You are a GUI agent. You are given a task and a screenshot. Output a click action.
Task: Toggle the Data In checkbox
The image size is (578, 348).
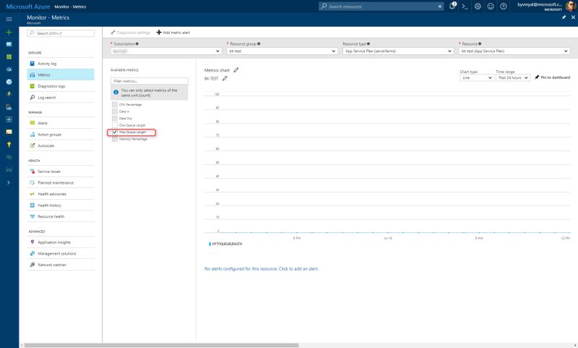coord(115,111)
